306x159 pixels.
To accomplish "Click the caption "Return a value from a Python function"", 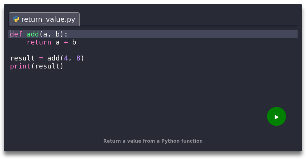I will (x=153, y=141).
